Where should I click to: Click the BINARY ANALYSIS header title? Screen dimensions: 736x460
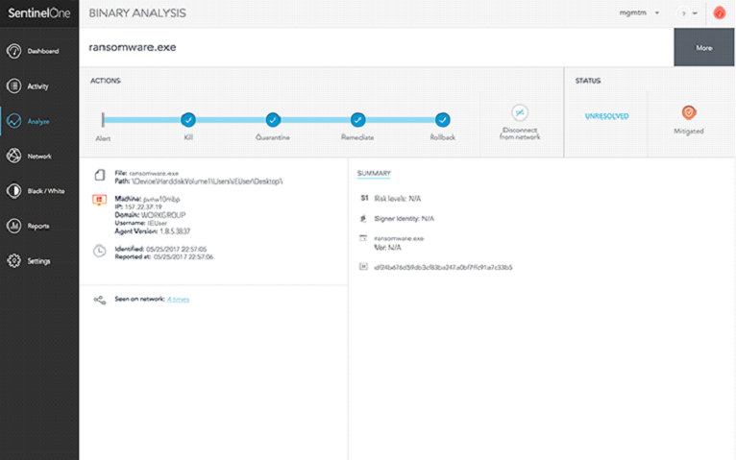coord(137,13)
